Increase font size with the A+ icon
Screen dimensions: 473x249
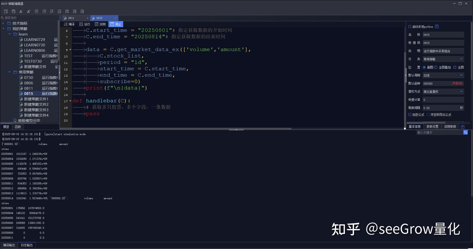point(29,11)
